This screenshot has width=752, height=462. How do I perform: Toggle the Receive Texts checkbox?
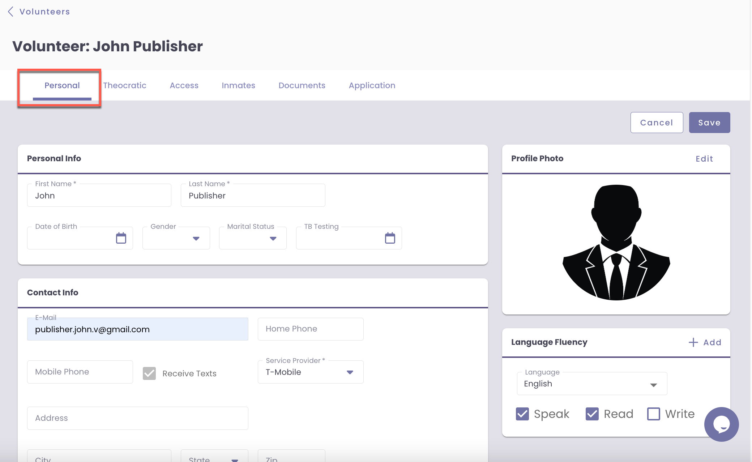pyautogui.click(x=149, y=373)
